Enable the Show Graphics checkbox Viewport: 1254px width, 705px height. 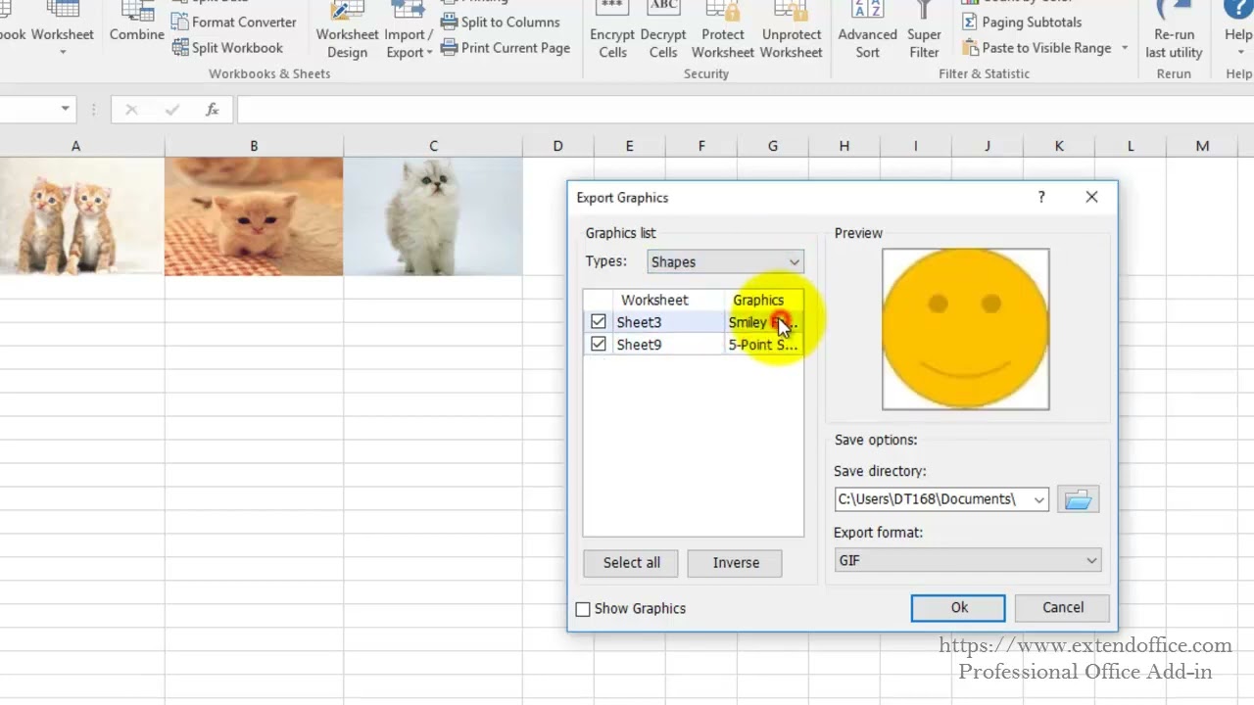click(x=583, y=609)
